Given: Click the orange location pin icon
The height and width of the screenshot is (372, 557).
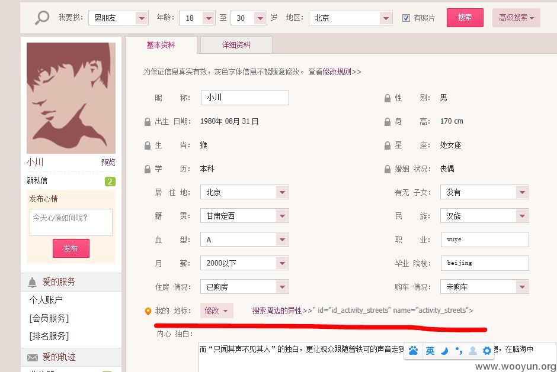Looking at the screenshot, I should click(x=148, y=311).
